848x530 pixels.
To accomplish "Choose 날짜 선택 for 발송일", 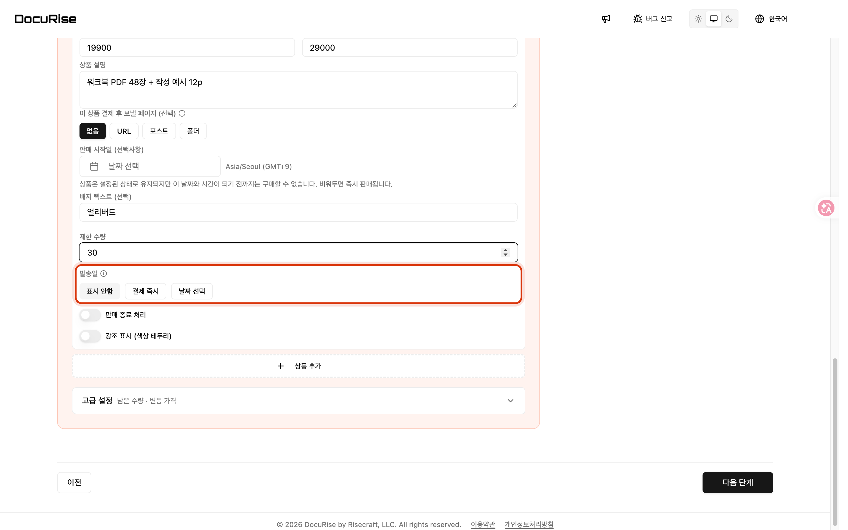I will pos(192,291).
